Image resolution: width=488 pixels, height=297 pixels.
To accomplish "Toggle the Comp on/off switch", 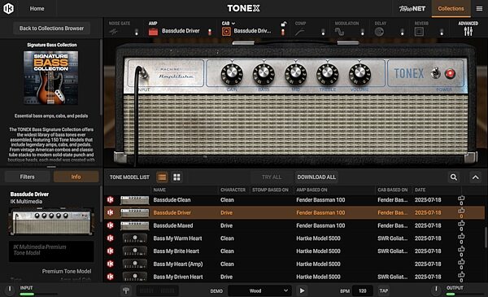I will tap(323, 32).
